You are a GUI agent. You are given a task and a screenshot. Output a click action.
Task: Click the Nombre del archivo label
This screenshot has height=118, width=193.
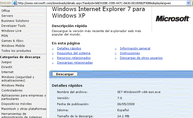click(x=72, y=92)
